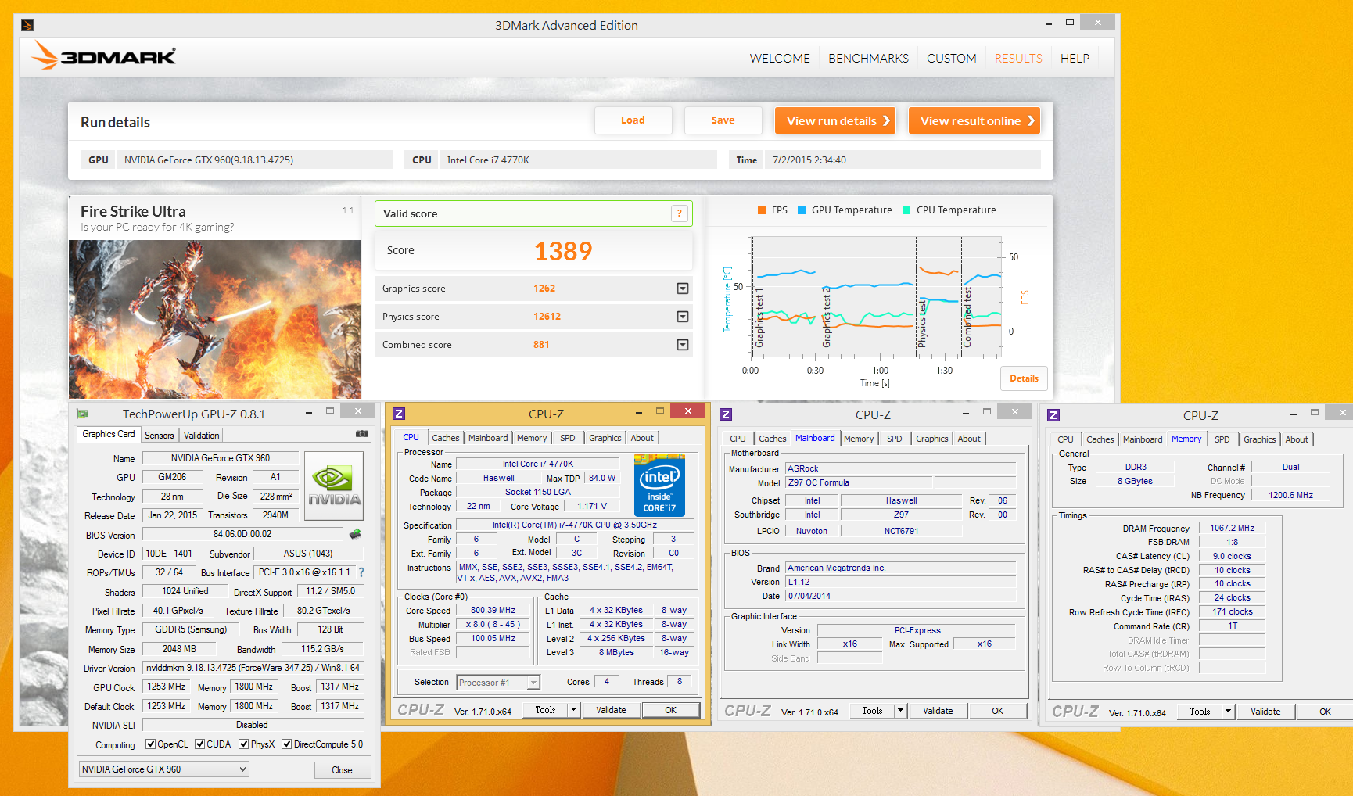This screenshot has width=1353, height=796.
Task: Click the Tools button in CPU-Z Memory window
Action: tap(1200, 712)
